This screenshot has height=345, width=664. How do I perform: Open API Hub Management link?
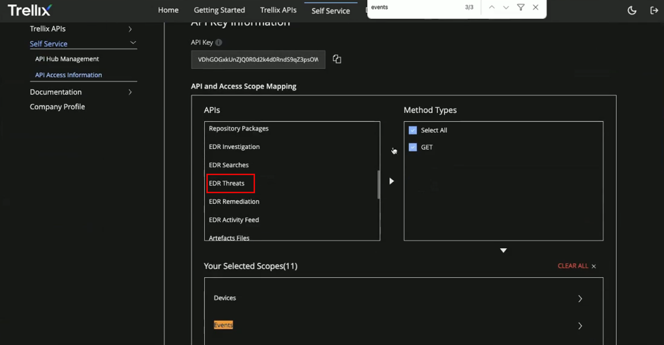[67, 59]
